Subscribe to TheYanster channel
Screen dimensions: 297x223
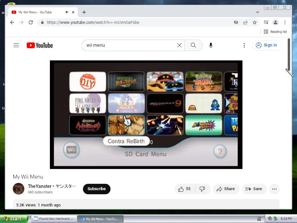click(x=97, y=189)
